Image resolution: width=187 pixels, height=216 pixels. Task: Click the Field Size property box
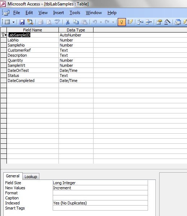(100, 183)
